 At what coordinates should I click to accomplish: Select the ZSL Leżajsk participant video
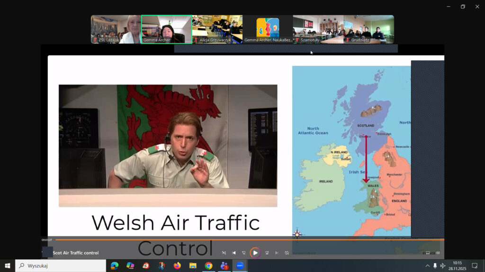116,29
